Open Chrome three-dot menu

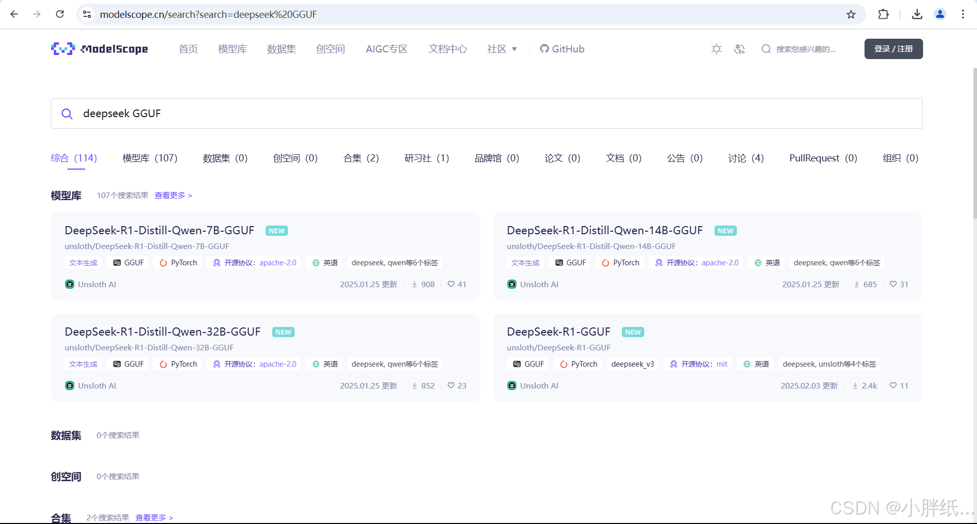pyautogui.click(x=963, y=14)
